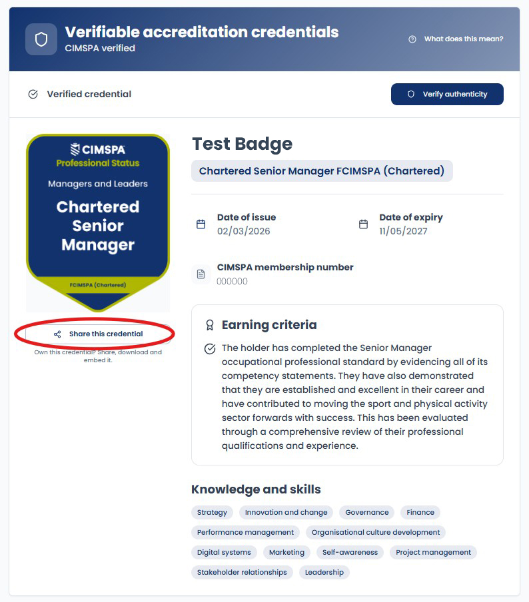Select the Stakeholder relationships tag
Image resolution: width=529 pixels, height=602 pixels.
tap(242, 572)
